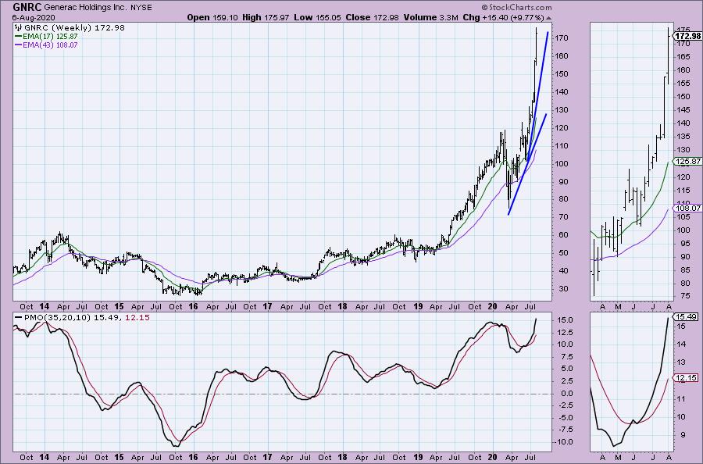703x464 pixels.
Task: Click the 30 label on main price axis
Action: pos(563,289)
